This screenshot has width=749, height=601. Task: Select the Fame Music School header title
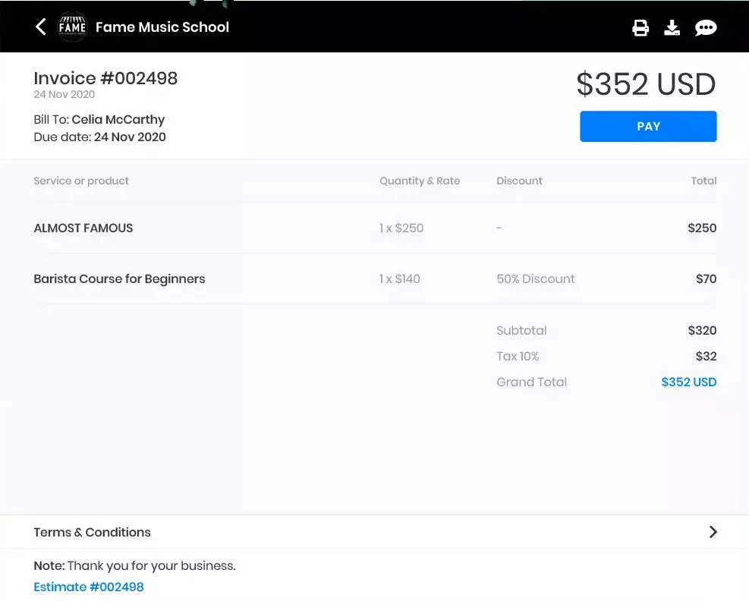162,27
